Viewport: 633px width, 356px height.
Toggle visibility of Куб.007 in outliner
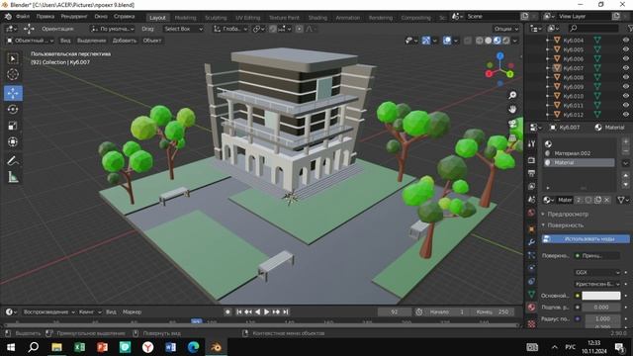click(x=626, y=68)
